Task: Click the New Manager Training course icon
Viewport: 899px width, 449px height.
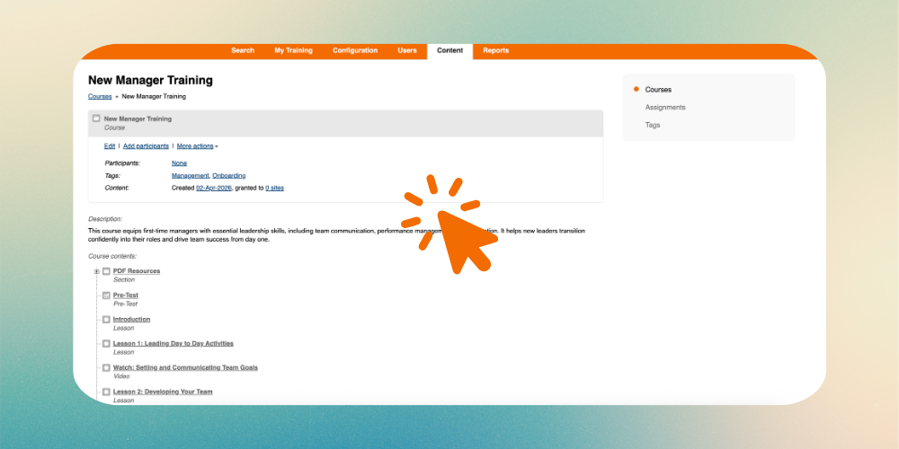Action: coord(96,119)
